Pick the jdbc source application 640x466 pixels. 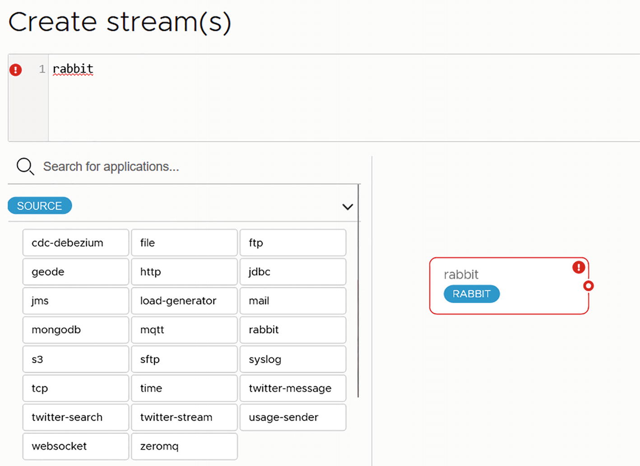tap(292, 272)
